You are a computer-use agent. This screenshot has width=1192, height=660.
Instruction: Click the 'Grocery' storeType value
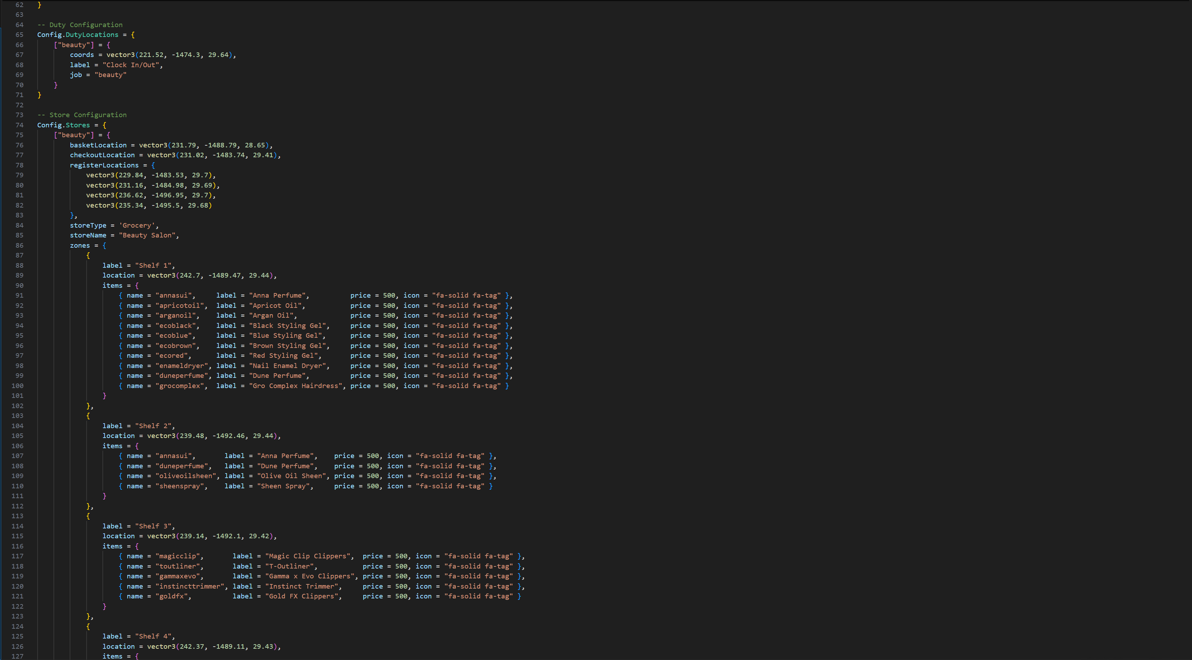[137, 226]
